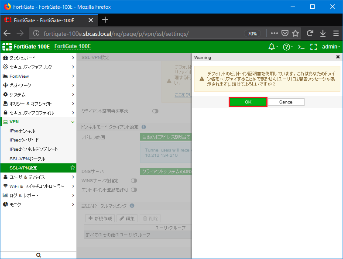Click the network cross-arrows icon
The height and width of the screenshot is (259, 343).
(x=5, y=85)
